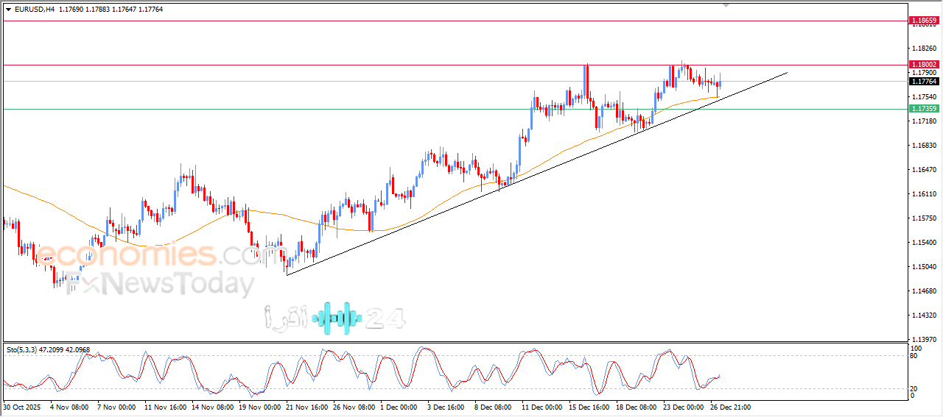Click the 30 Oct 2025 date label

click(x=24, y=406)
